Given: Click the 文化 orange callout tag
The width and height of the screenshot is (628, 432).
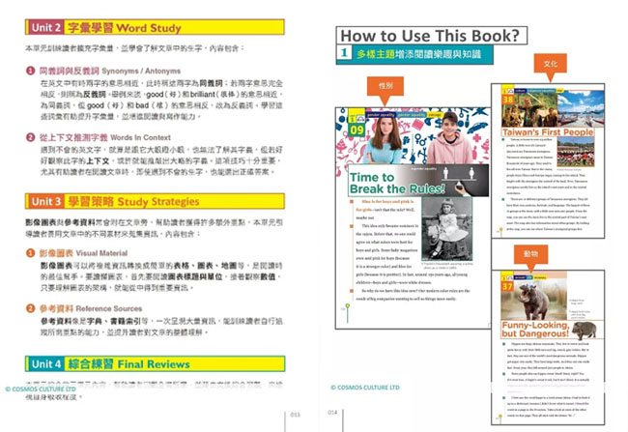Looking at the screenshot, I should tap(551, 66).
